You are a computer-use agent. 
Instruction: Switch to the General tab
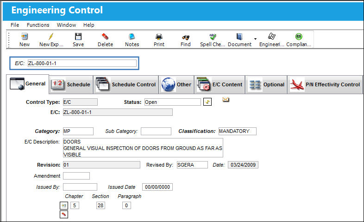point(28,84)
